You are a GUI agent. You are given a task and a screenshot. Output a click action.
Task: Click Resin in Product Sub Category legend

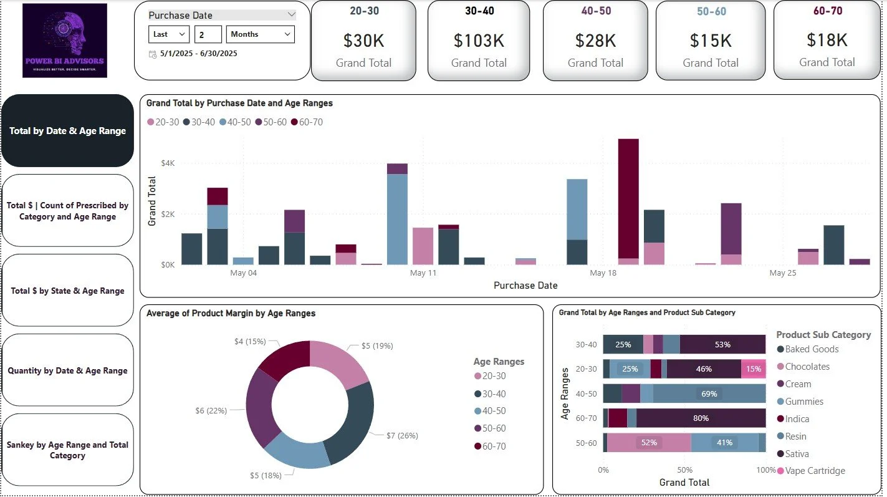pyautogui.click(x=791, y=437)
